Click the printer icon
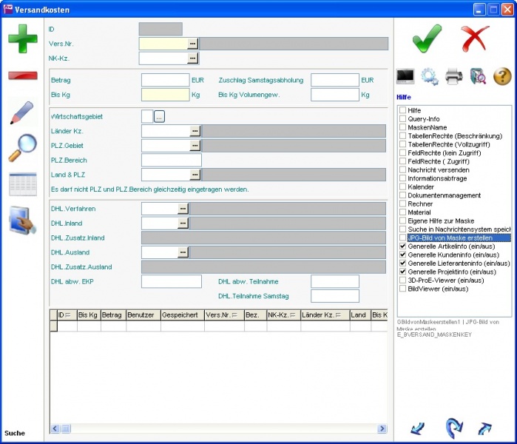Image resolution: width=517 pixels, height=444 pixels. click(x=453, y=75)
